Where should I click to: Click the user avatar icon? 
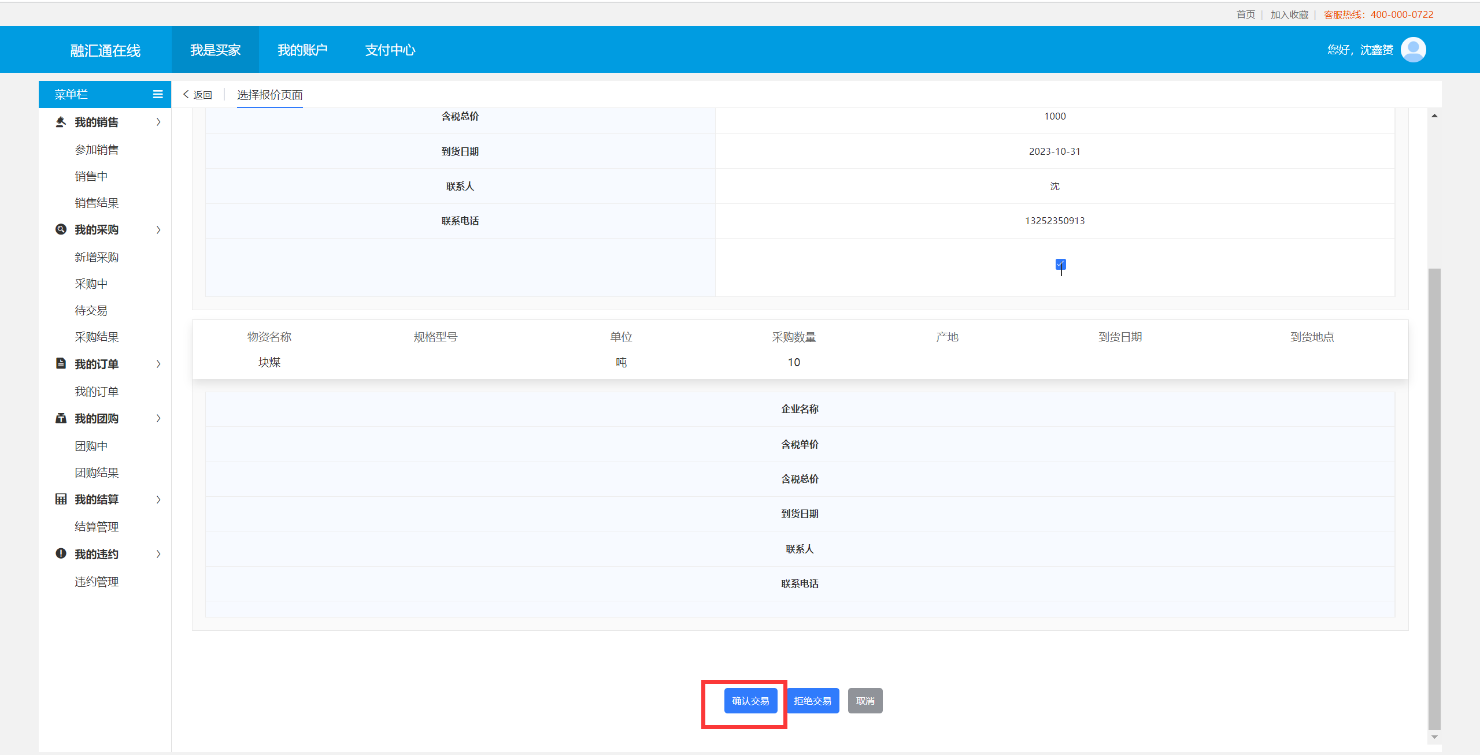pos(1414,50)
